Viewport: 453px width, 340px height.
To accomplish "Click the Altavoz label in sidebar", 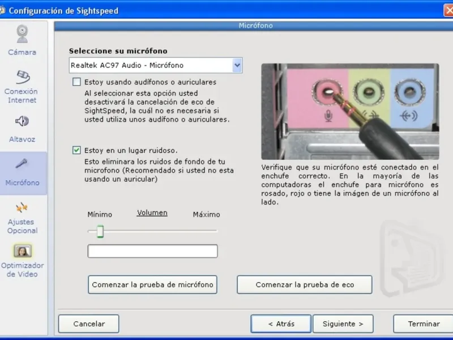I will coord(22,139).
